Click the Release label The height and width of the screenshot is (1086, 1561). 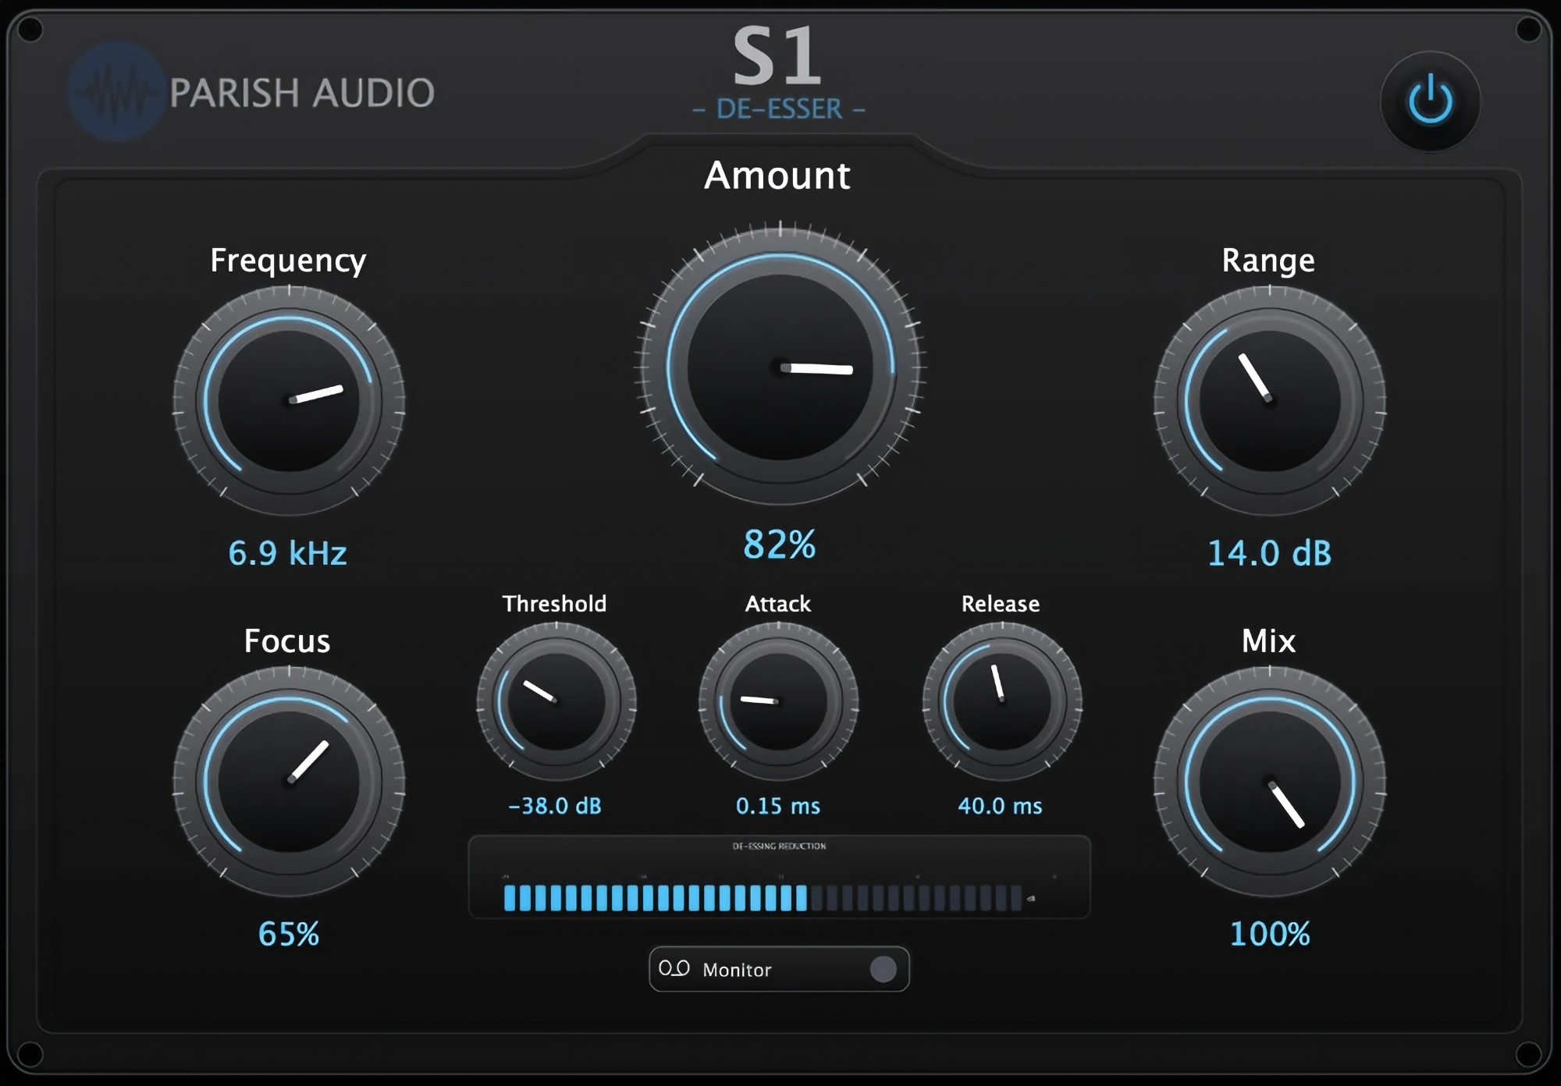[1001, 604]
